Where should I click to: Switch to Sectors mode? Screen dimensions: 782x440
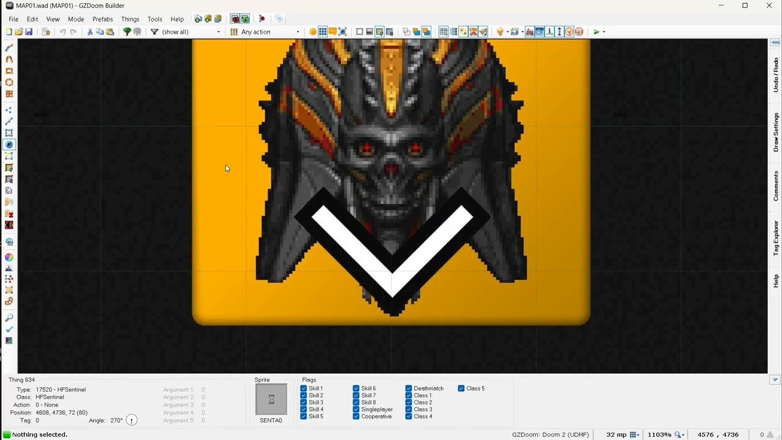[x=9, y=133]
